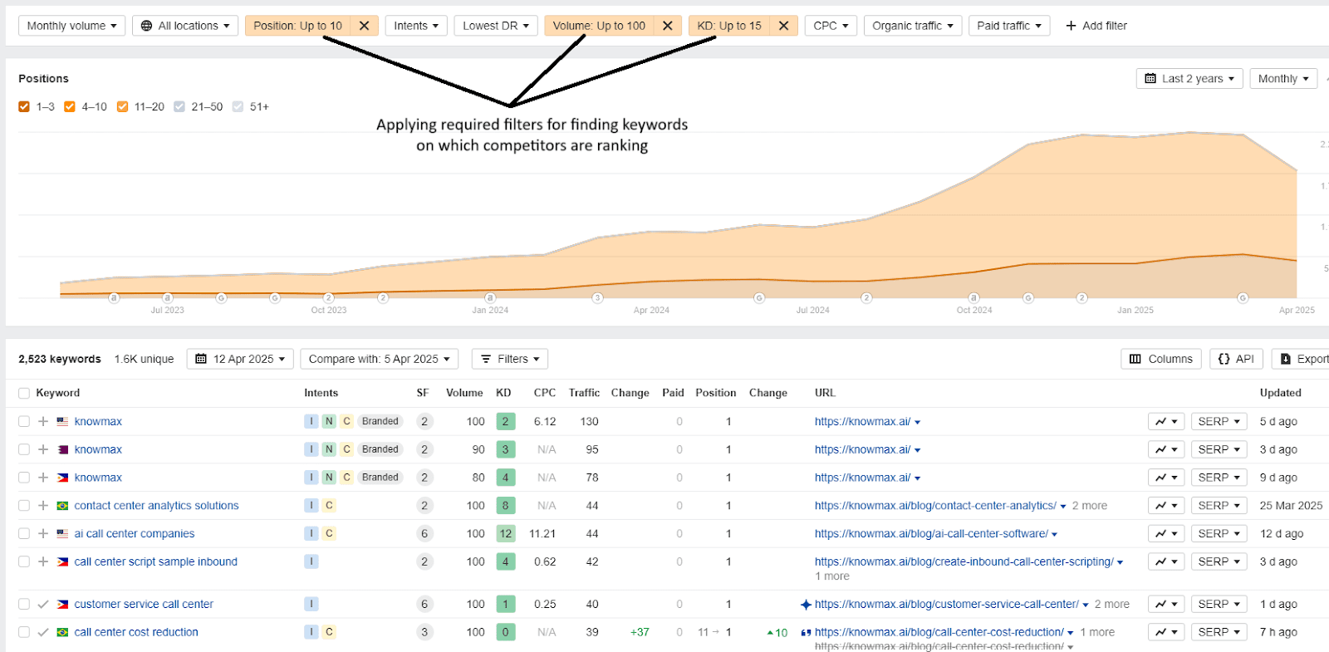Click the update marker near Jan 2024
1329x652 pixels.
(x=490, y=297)
